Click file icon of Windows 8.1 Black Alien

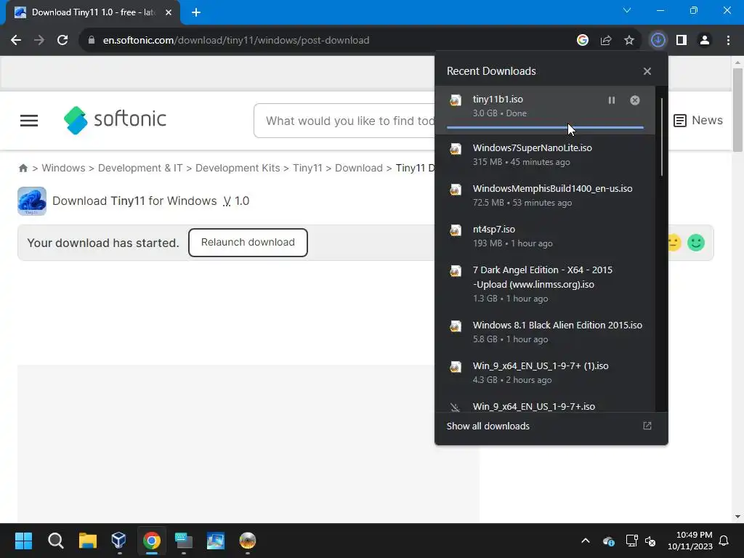[456, 326]
